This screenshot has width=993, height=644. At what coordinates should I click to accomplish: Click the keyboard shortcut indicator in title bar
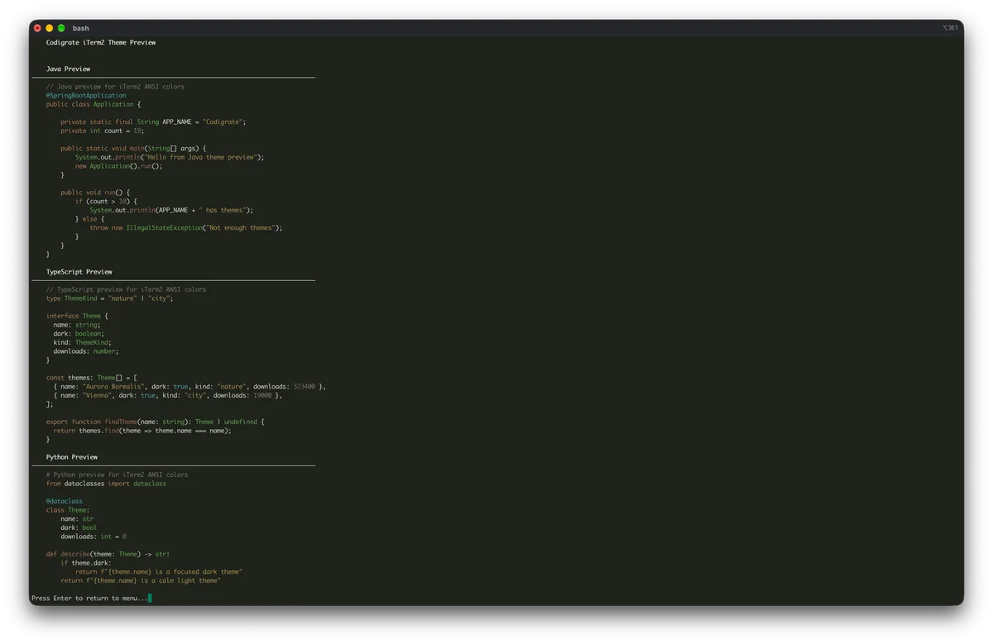click(x=950, y=28)
